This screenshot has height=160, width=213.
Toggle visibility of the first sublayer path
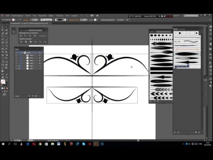tap(16, 55)
